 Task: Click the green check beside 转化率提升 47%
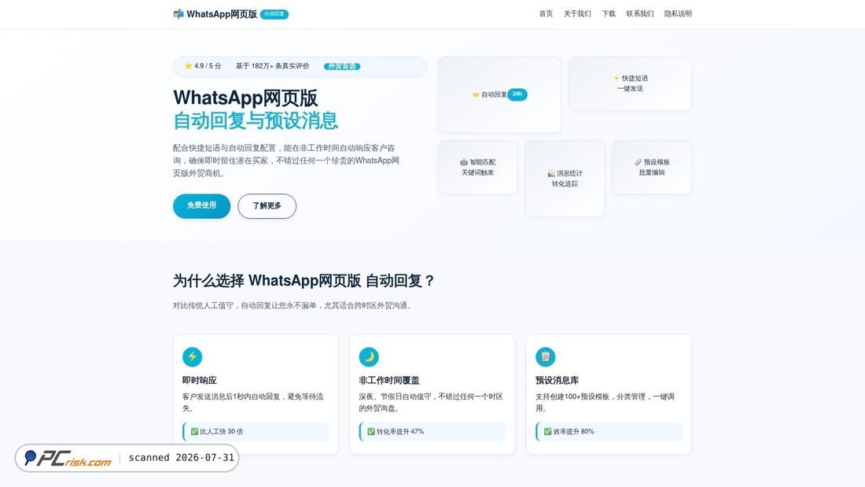pyautogui.click(x=370, y=431)
